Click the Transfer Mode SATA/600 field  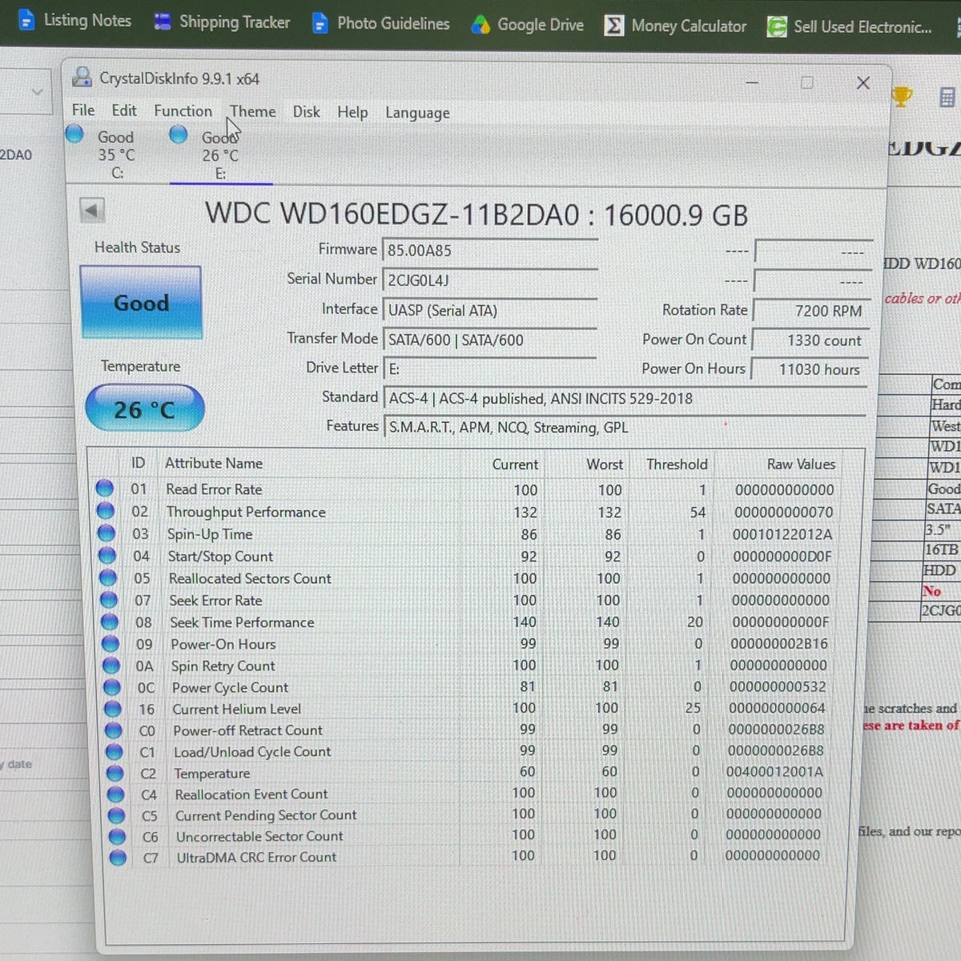[490, 340]
